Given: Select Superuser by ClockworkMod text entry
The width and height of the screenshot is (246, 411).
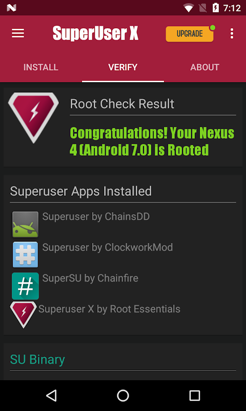Looking at the screenshot, I should tap(108, 247).
